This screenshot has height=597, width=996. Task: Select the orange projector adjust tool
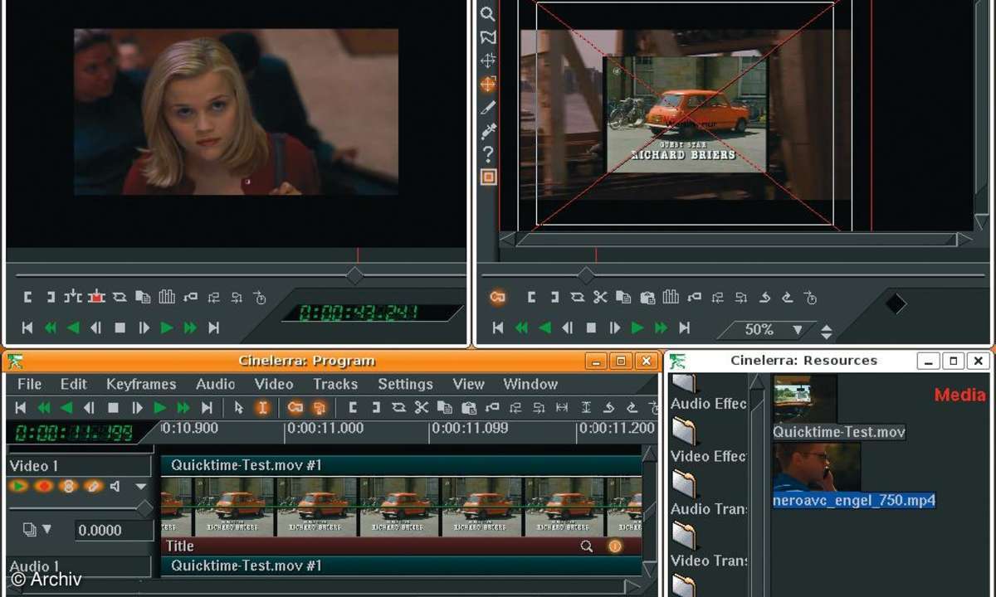click(488, 84)
